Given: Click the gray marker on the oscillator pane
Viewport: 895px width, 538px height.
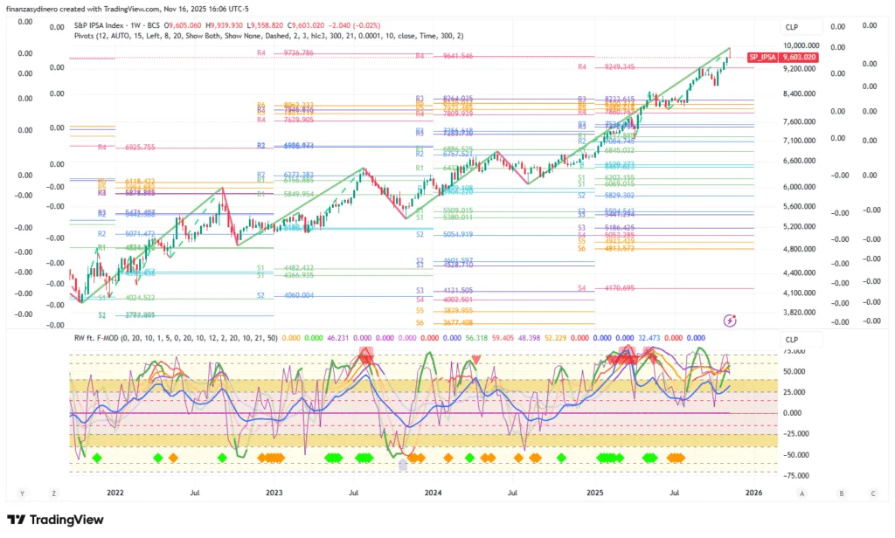Looking at the screenshot, I should click(x=403, y=466).
